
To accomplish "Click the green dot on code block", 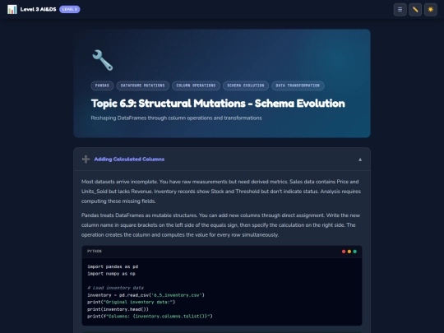I will 355,252.
